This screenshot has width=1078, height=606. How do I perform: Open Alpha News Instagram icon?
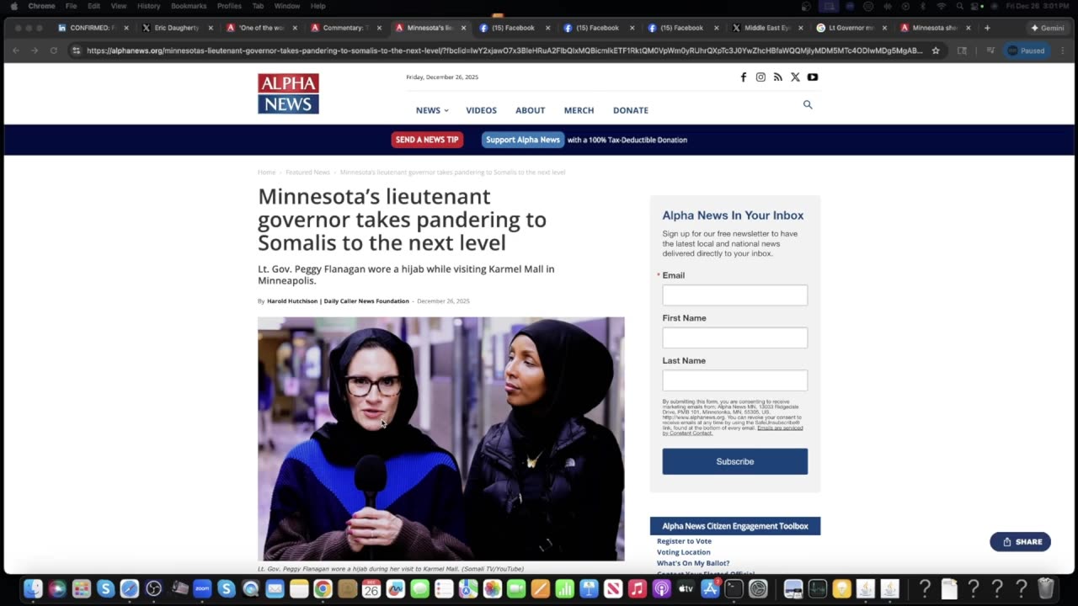760,77
